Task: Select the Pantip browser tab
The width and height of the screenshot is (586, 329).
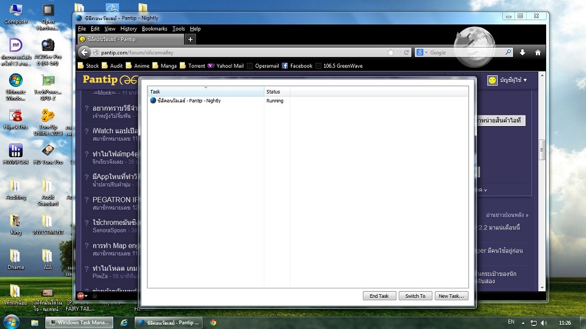Action: point(131,39)
